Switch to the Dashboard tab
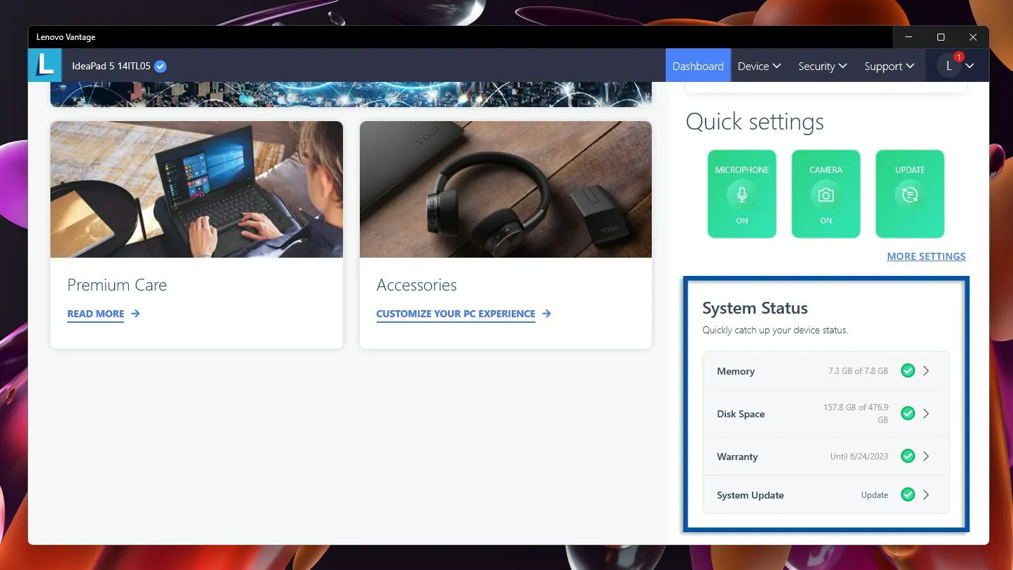The height and width of the screenshot is (570, 1013). tap(697, 66)
